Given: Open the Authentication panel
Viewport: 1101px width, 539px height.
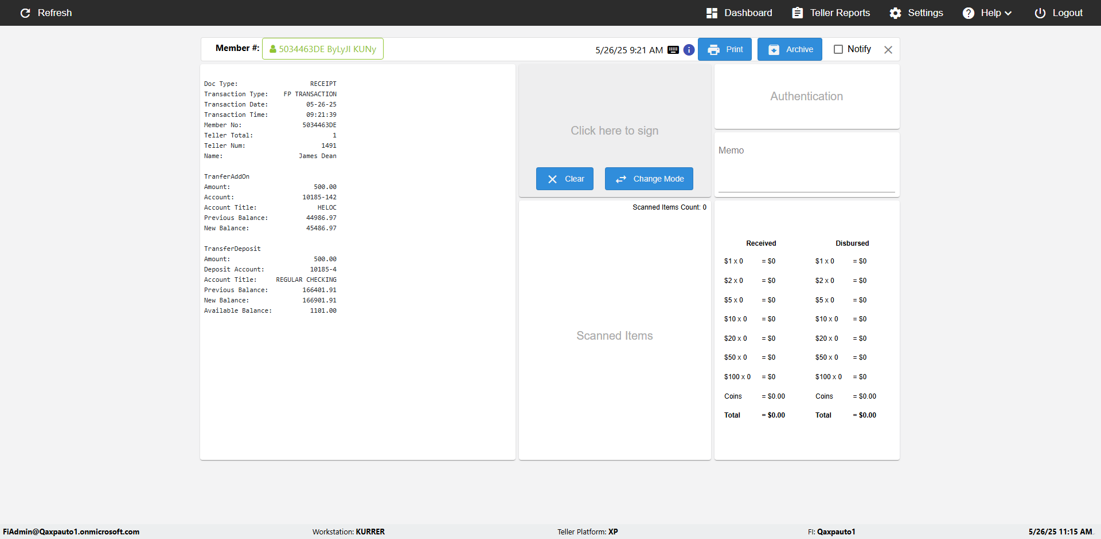Looking at the screenshot, I should pos(807,96).
